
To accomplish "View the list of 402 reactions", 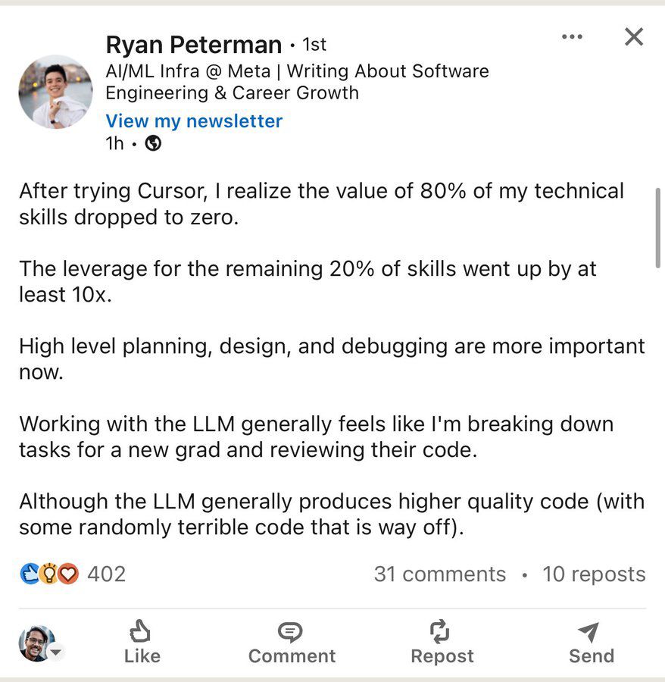I will (x=106, y=574).
